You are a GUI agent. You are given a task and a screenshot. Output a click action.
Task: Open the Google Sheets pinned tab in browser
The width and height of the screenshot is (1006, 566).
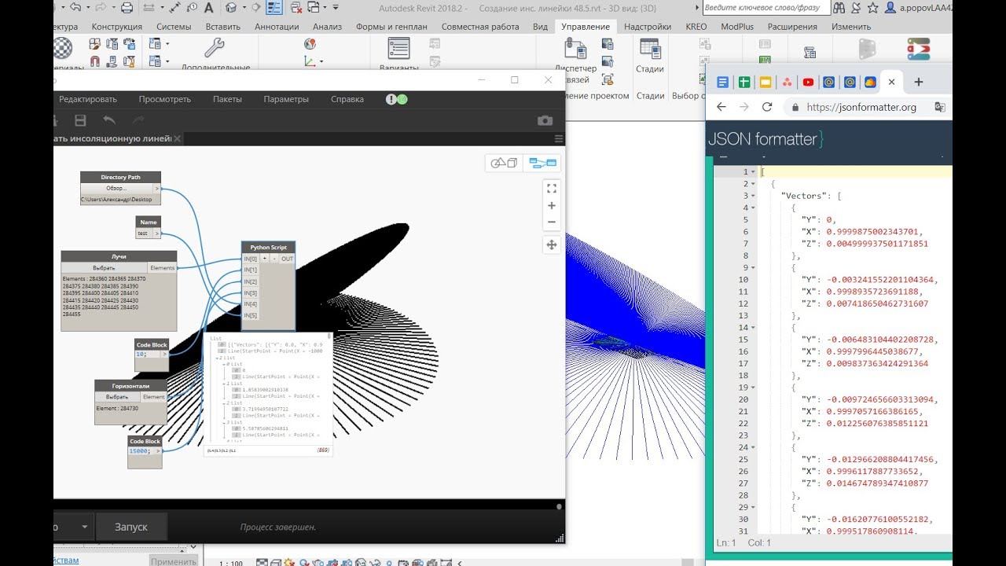coord(743,82)
